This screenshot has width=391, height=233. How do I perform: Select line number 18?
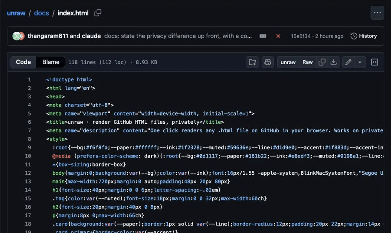click(x=28, y=224)
